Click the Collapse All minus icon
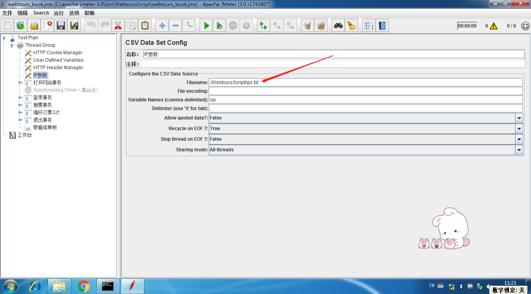Viewport: 531px width, 294px height. click(x=175, y=26)
